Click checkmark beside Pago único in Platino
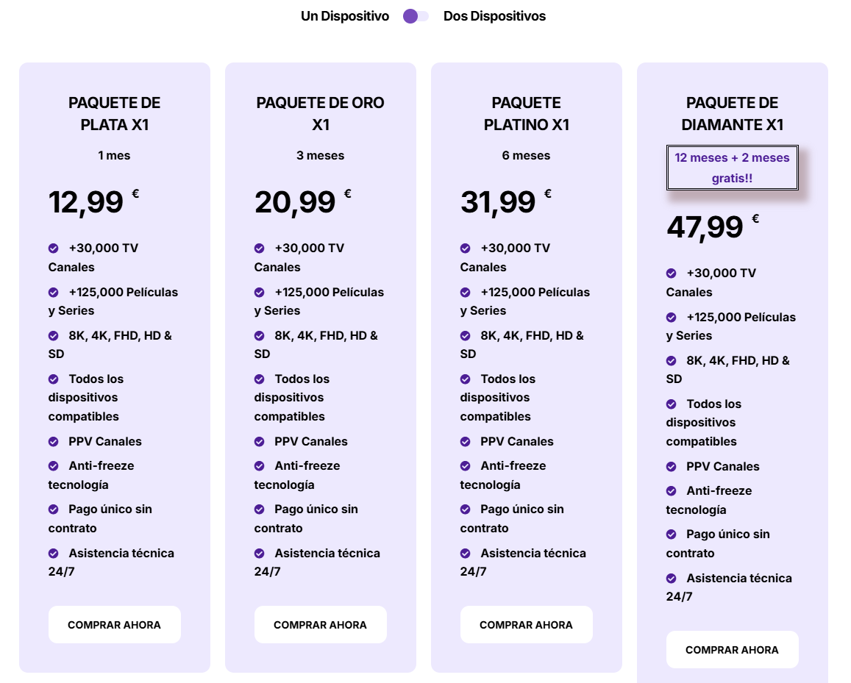Image resolution: width=851 pixels, height=683 pixels. click(x=466, y=509)
